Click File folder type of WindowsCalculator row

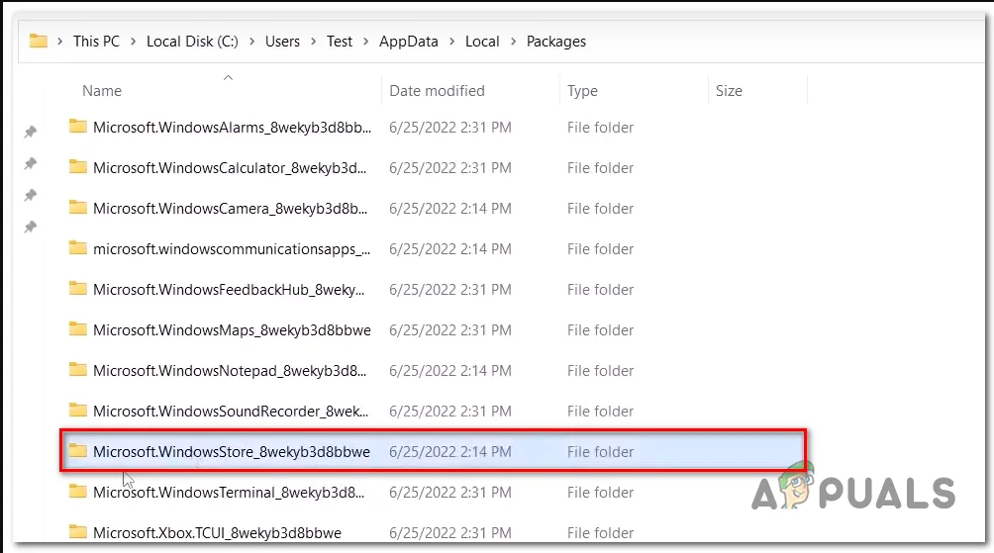click(600, 168)
